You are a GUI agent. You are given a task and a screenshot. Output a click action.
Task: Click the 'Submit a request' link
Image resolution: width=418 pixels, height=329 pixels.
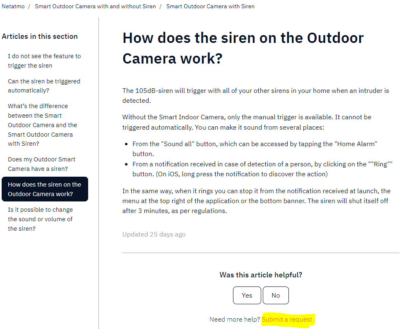click(x=287, y=320)
